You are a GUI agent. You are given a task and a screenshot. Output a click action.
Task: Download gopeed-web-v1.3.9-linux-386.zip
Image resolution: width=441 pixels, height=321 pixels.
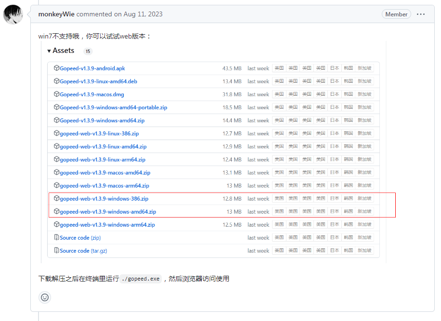pyautogui.click(x=99, y=133)
